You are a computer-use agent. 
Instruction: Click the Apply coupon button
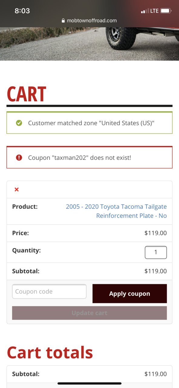click(x=130, y=294)
